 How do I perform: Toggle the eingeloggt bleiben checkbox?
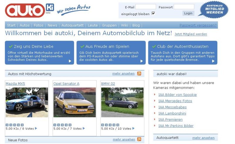pyautogui.click(x=153, y=13)
